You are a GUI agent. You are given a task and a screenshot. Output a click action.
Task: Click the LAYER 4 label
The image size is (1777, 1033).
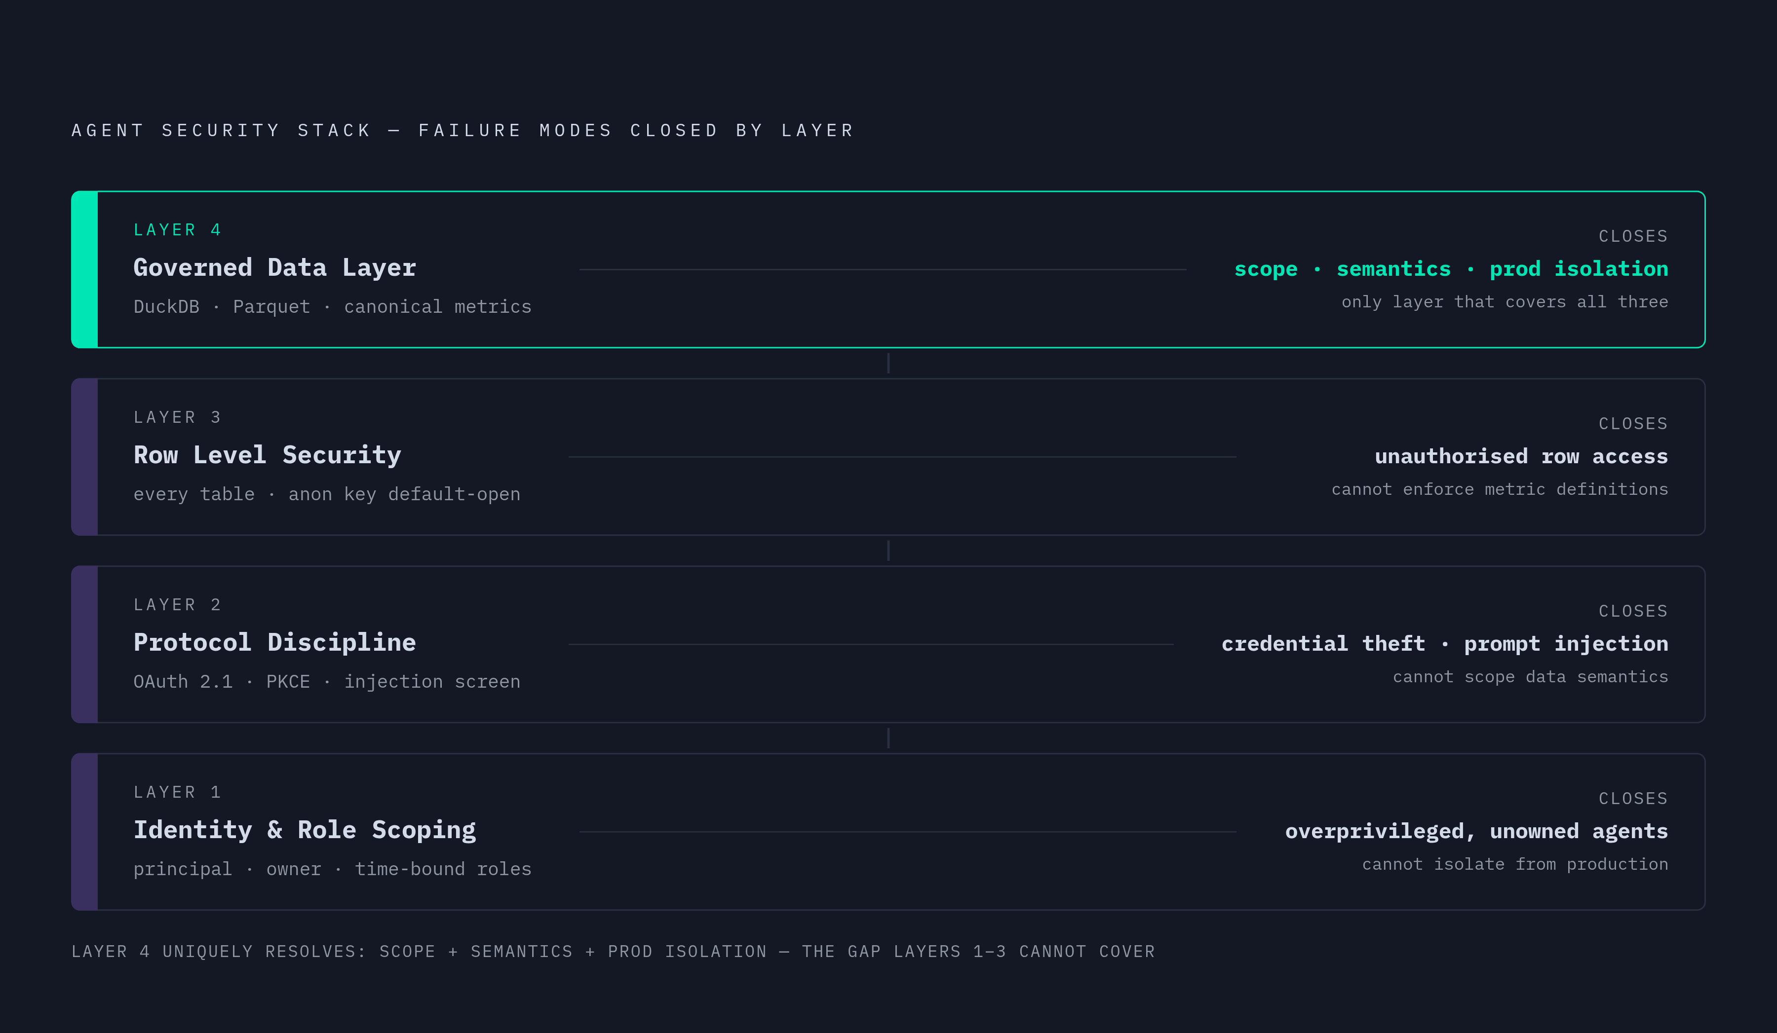[x=178, y=230]
